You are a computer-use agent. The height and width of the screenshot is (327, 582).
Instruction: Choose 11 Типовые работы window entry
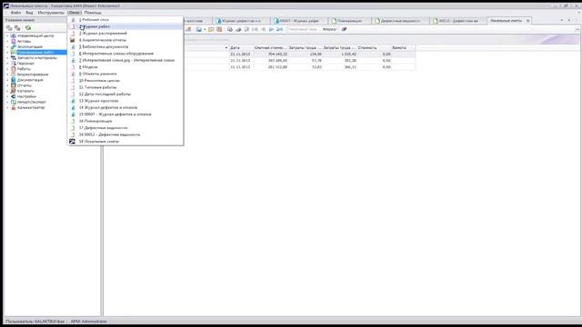[125, 87]
